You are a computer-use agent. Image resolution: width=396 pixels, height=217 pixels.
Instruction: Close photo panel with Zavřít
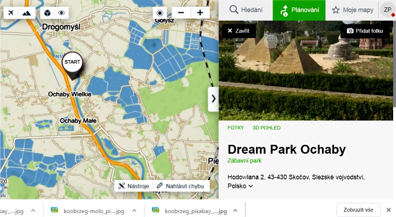tap(238, 31)
